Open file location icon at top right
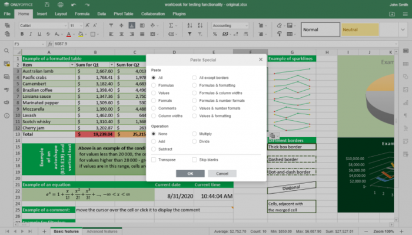 [x=392, y=14]
